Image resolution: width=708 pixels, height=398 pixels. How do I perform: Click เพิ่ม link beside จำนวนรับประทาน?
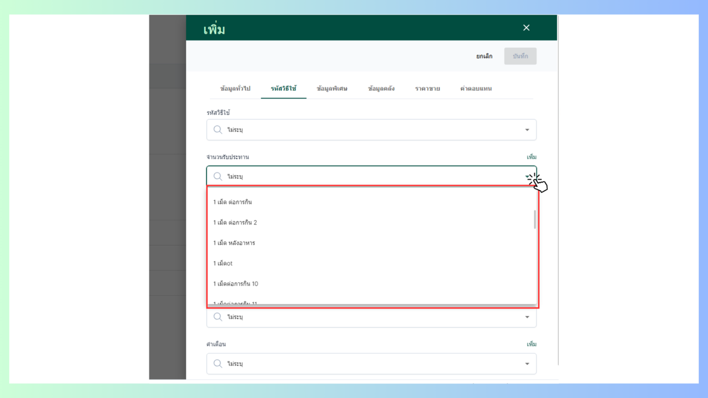(x=532, y=157)
